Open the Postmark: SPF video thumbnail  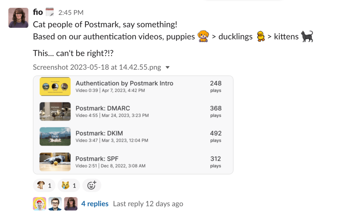point(55,162)
